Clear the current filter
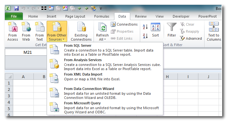The height and width of the screenshot is (121, 227). [x=187, y=24]
